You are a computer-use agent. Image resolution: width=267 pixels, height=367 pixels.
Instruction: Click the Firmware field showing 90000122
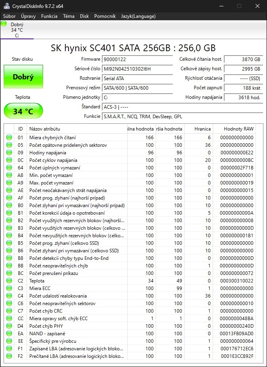[137, 59]
